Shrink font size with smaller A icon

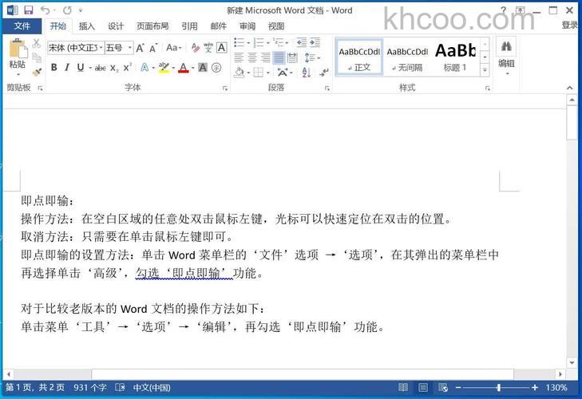point(153,48)
